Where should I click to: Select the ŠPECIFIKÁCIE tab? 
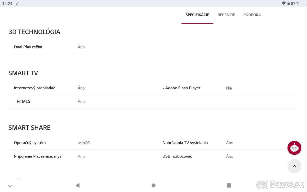(x=197, y=15)
